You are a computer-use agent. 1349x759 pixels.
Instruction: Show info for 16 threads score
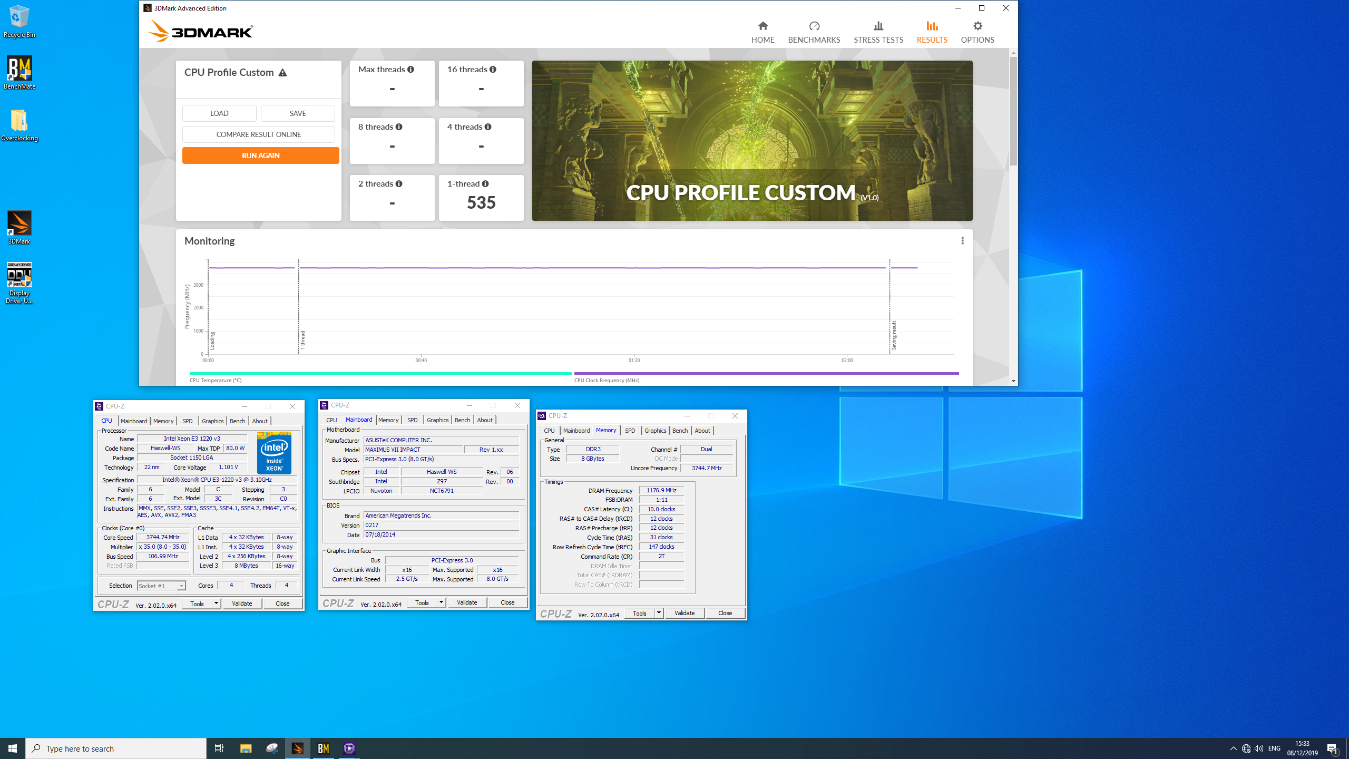(493, 70)
